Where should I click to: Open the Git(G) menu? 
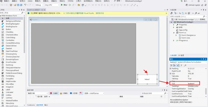(30, 1)
